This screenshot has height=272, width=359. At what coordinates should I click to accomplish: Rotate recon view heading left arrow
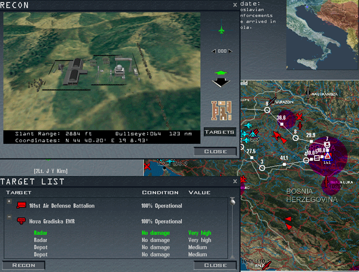point(214,51)
